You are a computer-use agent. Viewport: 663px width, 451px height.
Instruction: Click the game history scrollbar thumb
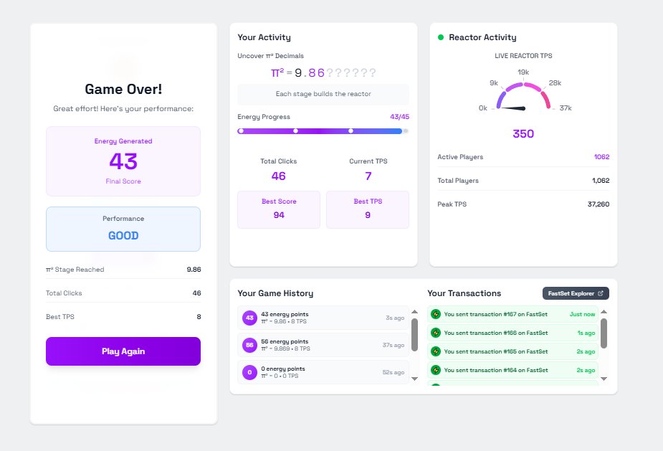click(x=414, y=335)
